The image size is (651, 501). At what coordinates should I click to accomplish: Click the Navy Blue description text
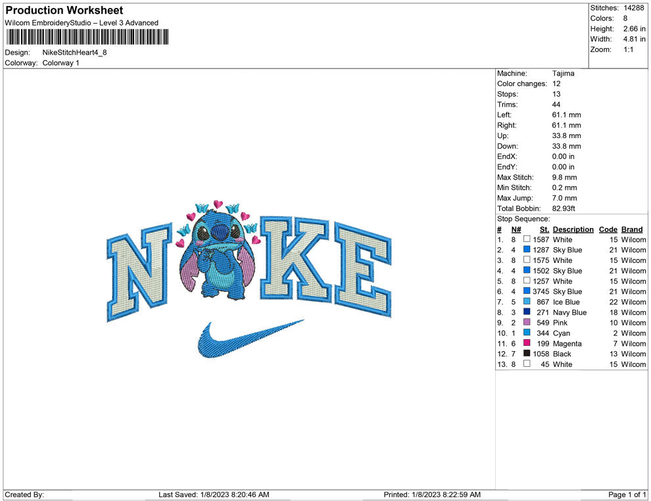[569, 312]
